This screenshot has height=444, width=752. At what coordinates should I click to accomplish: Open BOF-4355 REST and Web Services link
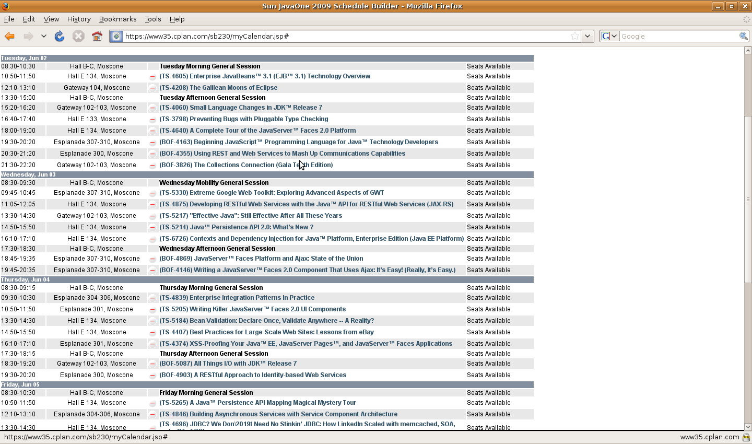[283, 154]
